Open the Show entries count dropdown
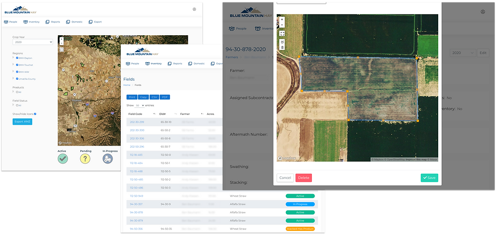Screen dimensions: 496x235 (x=140, y=105)
